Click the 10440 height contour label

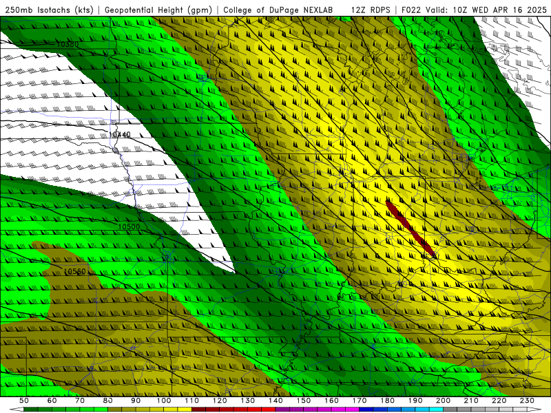click(x=119, y=134)
